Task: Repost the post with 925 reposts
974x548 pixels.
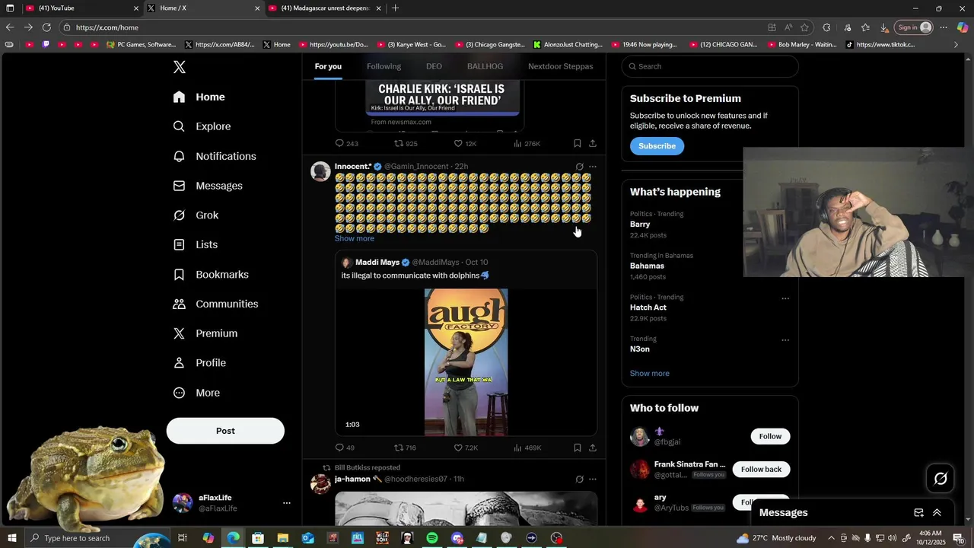Action: [x=406, y=144]
